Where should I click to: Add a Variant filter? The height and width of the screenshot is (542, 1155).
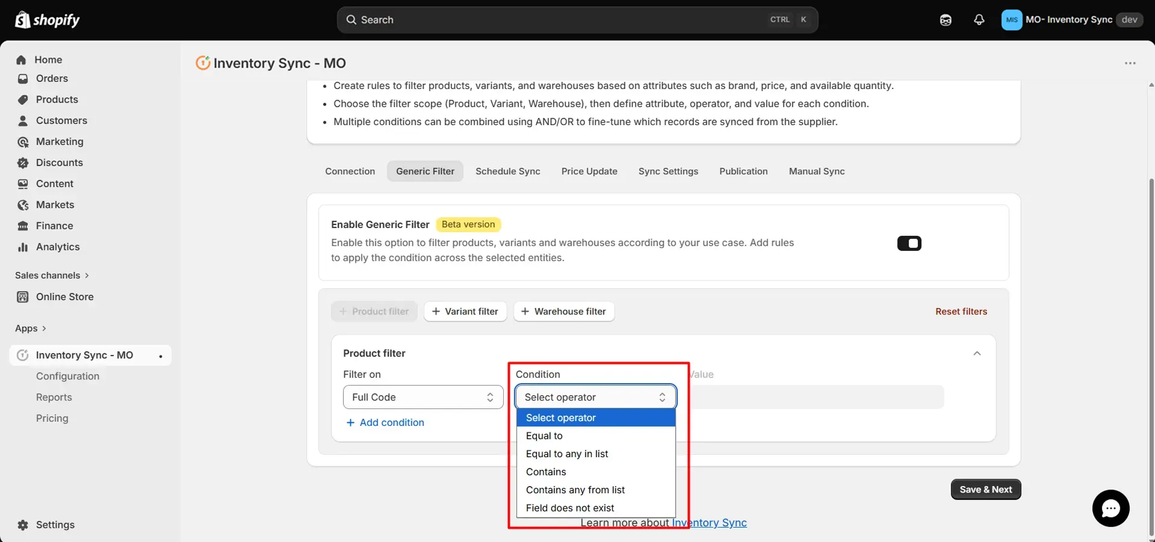tap(465, 312)
